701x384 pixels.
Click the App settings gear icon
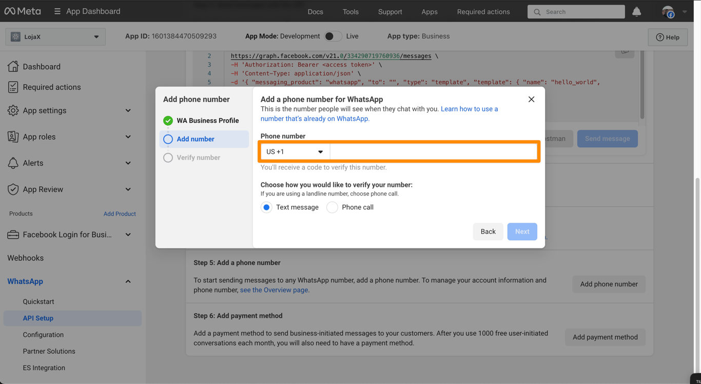point(13,110)
